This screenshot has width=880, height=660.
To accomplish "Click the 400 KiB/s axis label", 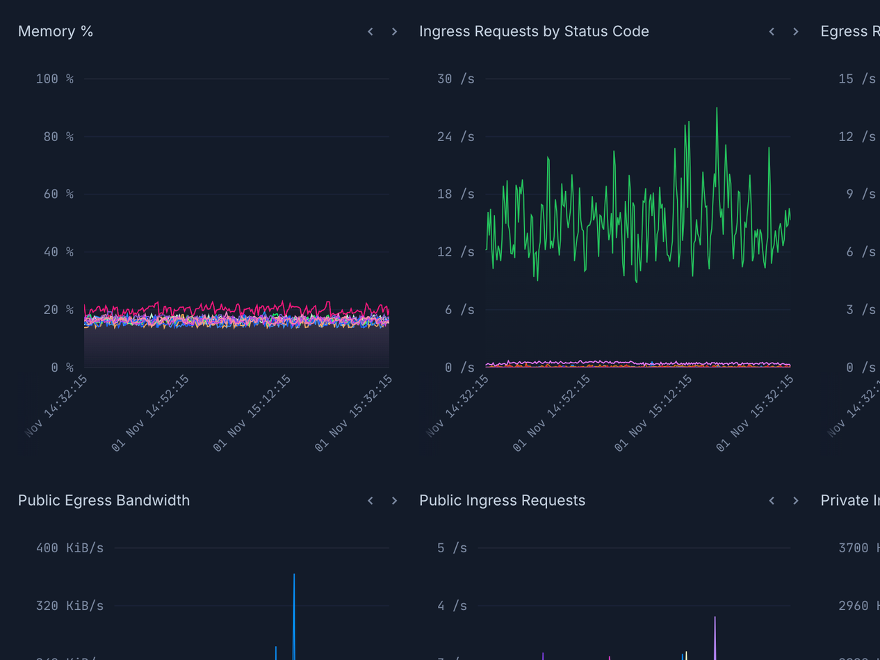I will point(70,547).
